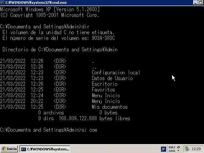The image size is (204, 153).
Task: Click the 12:23 time in Datos de Usuario row
Action: pyautogui.click(x=37, y=78)
